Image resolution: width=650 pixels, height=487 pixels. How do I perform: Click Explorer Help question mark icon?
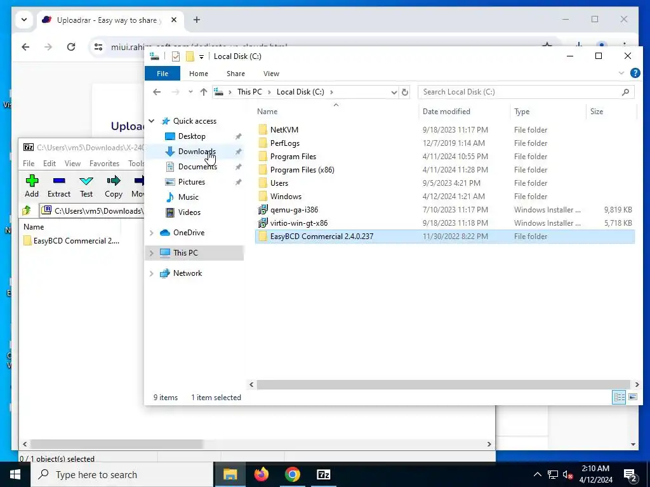click(x=635, y=74)
